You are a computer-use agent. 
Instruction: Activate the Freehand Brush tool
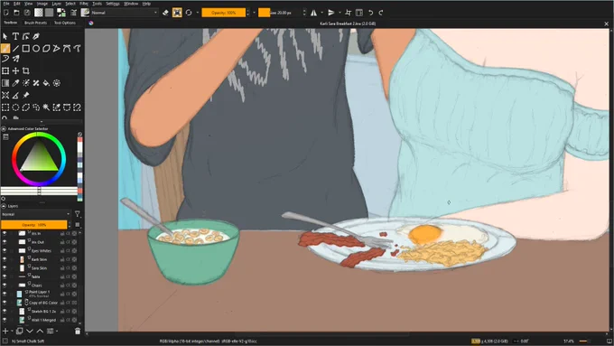pos(5,49)
